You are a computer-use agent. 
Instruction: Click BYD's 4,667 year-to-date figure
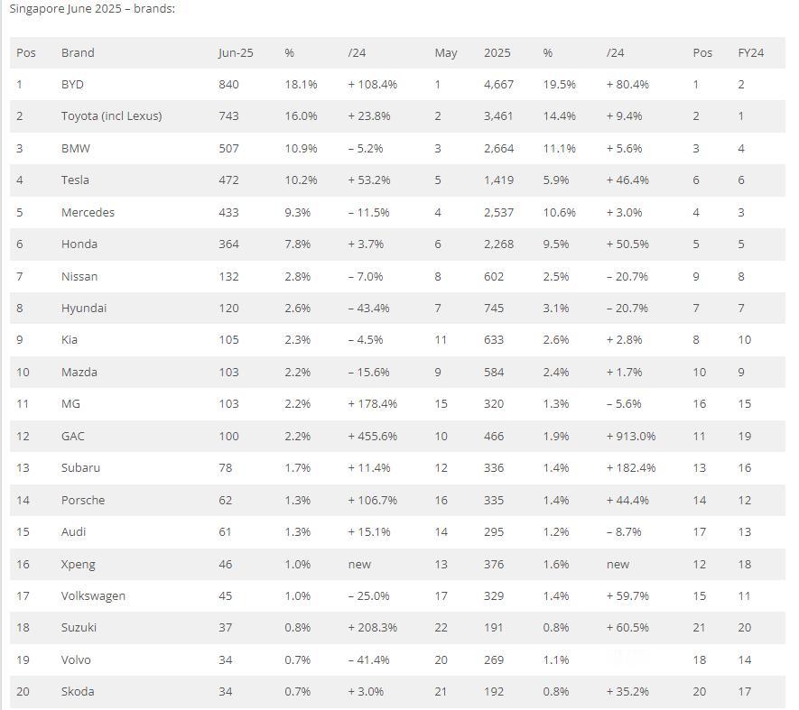[x=499, y=85]
